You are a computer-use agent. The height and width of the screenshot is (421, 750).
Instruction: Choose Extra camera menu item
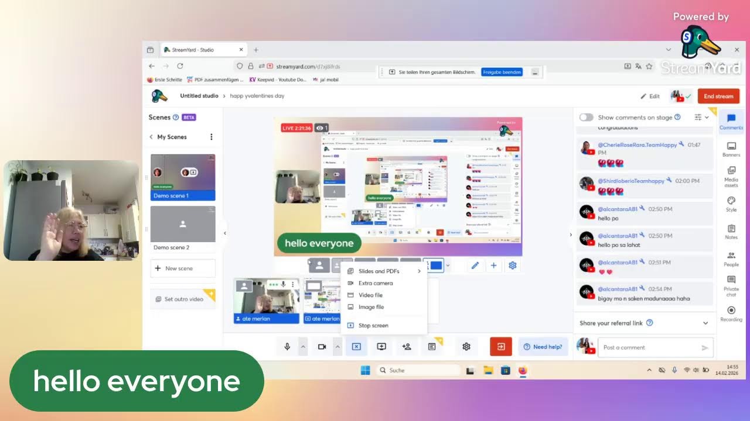pyautogui.click(x=384, y=283)
